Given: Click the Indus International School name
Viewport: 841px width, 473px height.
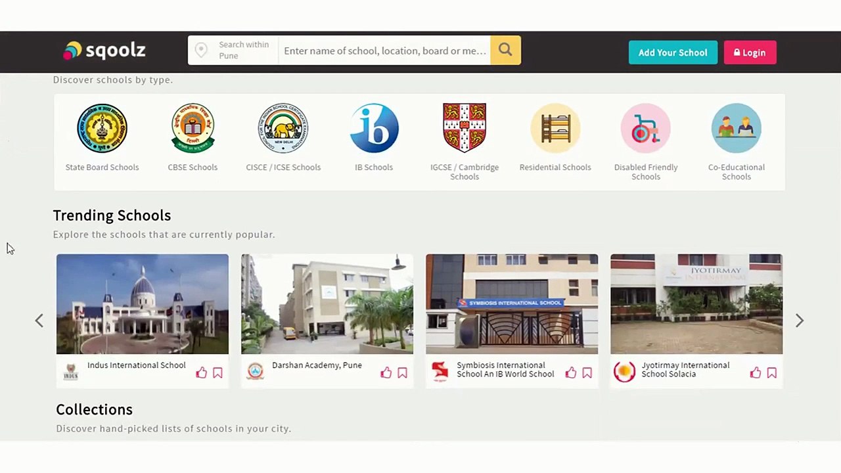Looking at the screenshot, I should [x=137, y=365].
